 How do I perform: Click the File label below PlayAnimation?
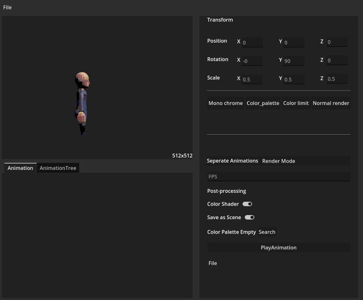pyautogui.click(x=212, y=263)
